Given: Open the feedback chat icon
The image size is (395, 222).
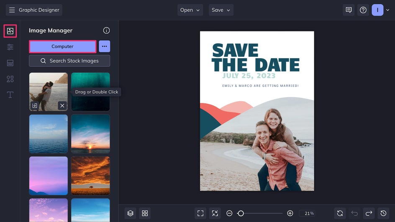Looking at the screenshot, I should pyautogui.click(x=349, y=10).
